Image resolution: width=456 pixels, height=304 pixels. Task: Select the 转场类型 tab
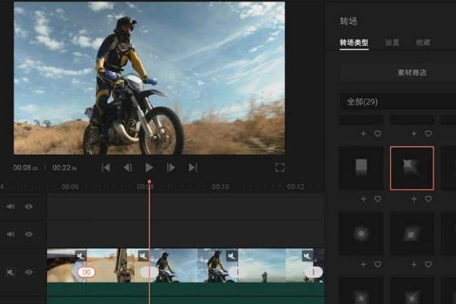coord(354,43)
